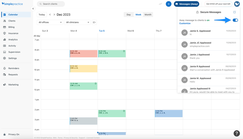Click the Messages (Away) button
The height and width of the screenshot is (139, 243).
[x=187, y=4]
